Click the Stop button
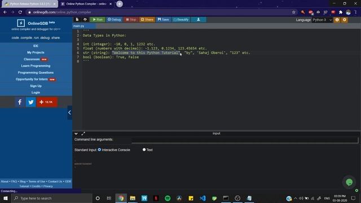This screenshot has width=361, height=203. point(131,20)
